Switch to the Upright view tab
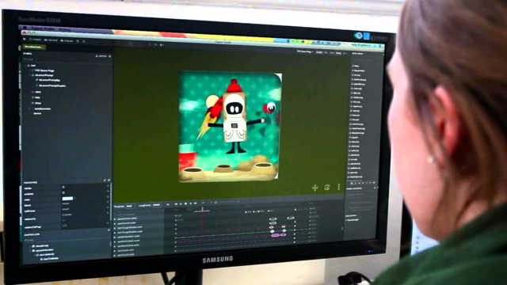This screenshot has width=507, height=285. [x=319, y=52]
